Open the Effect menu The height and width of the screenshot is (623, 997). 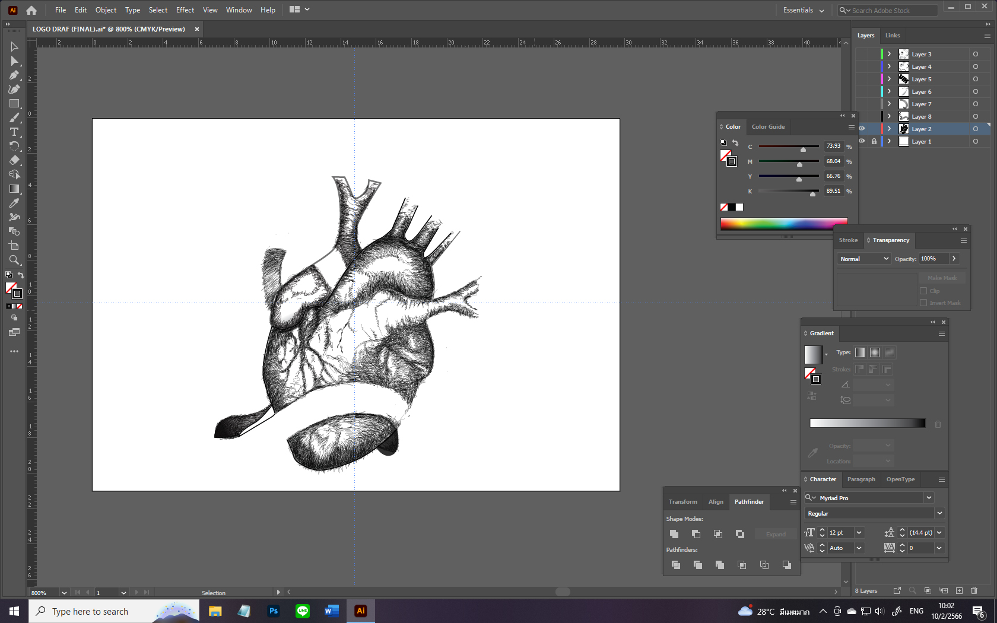(185, 10)
